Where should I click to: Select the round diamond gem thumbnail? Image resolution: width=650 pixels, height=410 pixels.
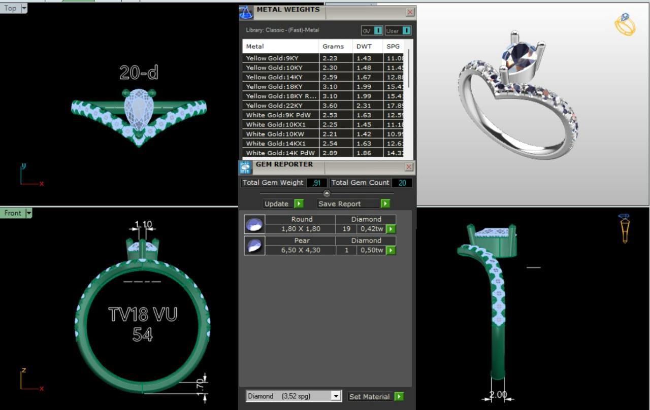[254, 224]
